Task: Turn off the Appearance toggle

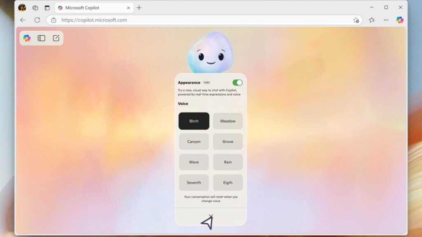Action: pos(237,83)
